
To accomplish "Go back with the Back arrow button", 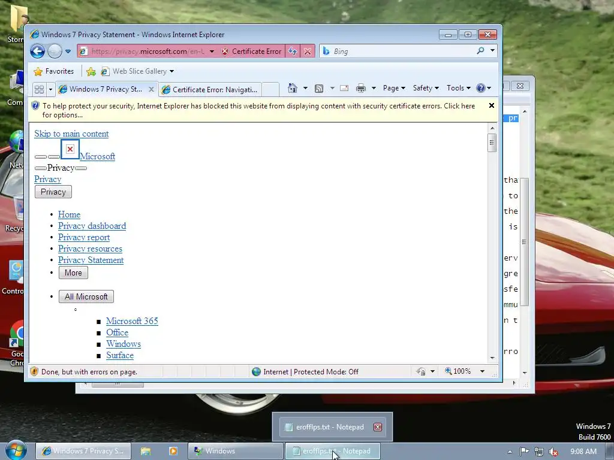I will pyautogui.click(x=38, y=52).
